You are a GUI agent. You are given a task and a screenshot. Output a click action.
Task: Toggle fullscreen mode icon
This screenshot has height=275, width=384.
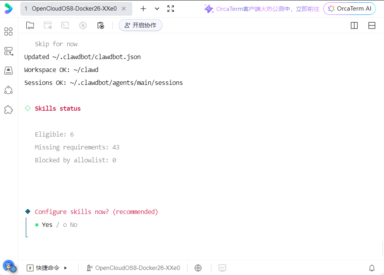171,9
